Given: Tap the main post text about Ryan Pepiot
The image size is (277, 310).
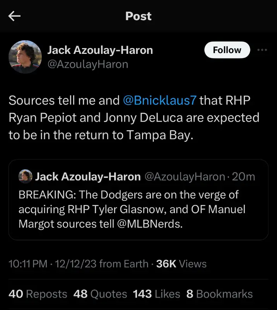Looking at the screenshot, I should pos(134,117).
